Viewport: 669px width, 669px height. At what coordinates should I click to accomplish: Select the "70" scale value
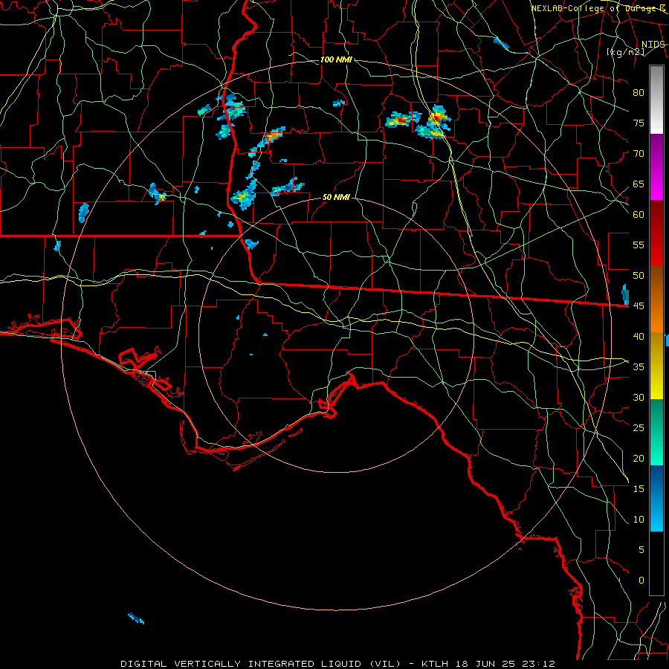(639, 154)
